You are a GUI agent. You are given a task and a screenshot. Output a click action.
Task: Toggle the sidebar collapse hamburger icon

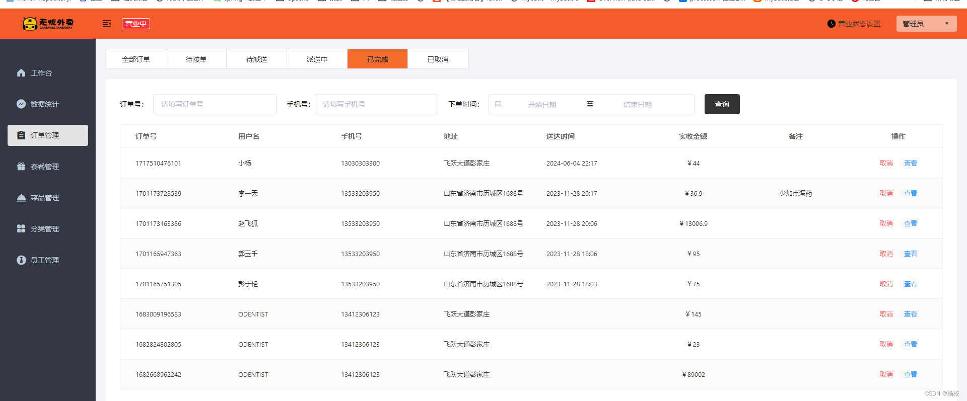(107, 24)
